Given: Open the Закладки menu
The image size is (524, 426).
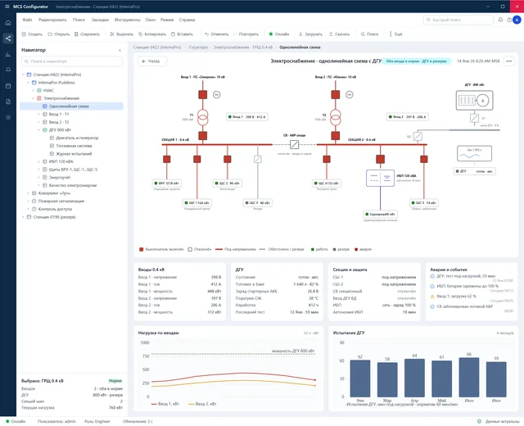Looking at the screenshot, I should coord(100,20).
